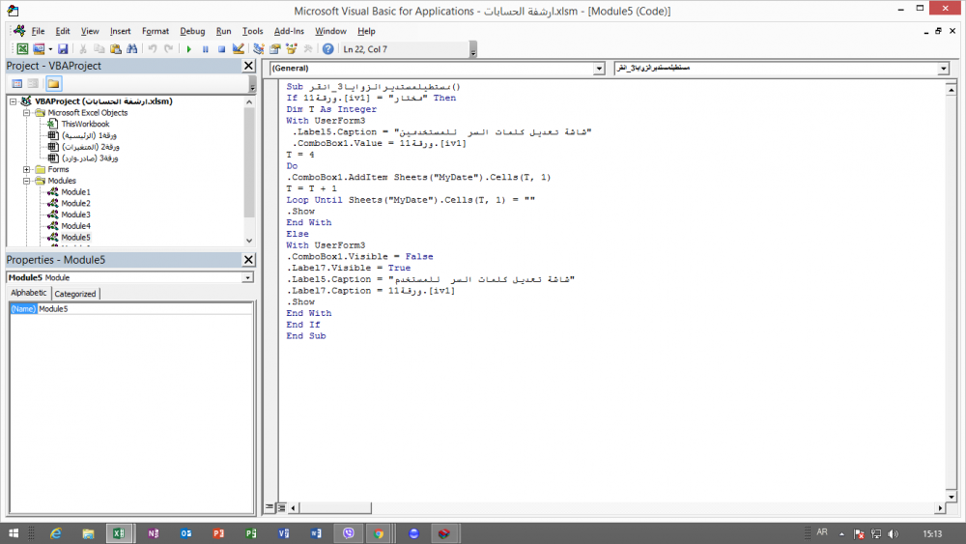Collapse Microsoft Excel Objects folder
Viewport: 966px width, 544px height.
pos(26,113)
